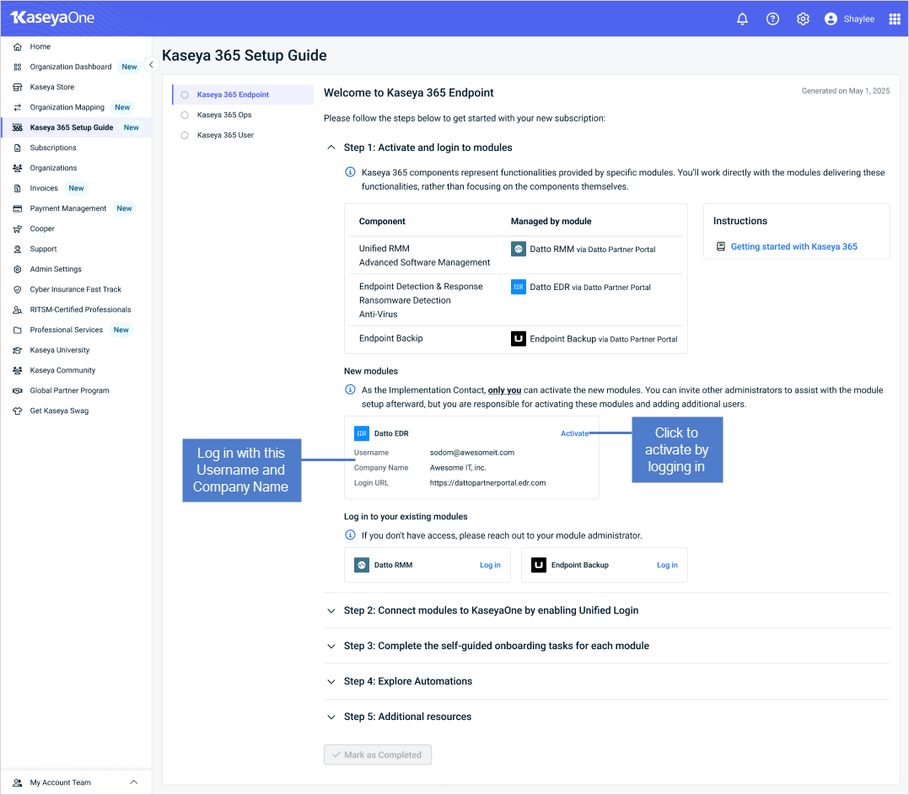This screenshot has height=795, width=909.
Task: Expand the My Account Team chevron
Action: click(x=134, y=782)
